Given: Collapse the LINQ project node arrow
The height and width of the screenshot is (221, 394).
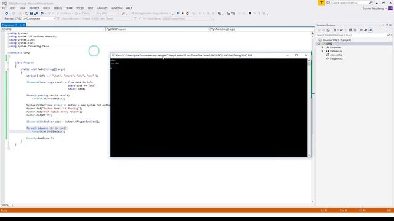Looking at the screenshot, I should [320, 44].
